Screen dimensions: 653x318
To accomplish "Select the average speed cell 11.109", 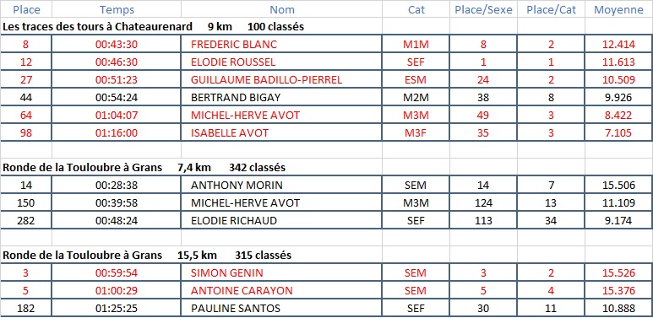I will tap(618, 202).
